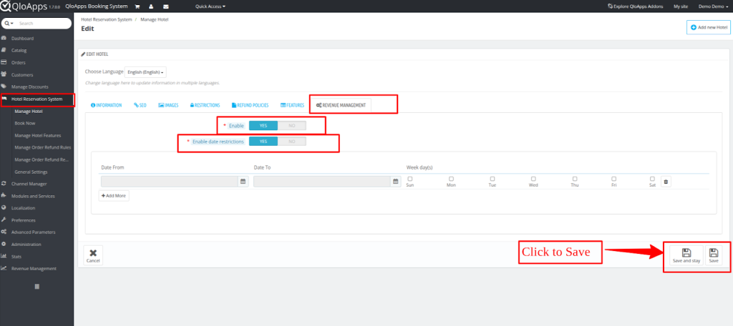Viewport: 733px width, 326px height.
Task: Set Enable date restrictions to NO
Action: (x=291, y=142)
